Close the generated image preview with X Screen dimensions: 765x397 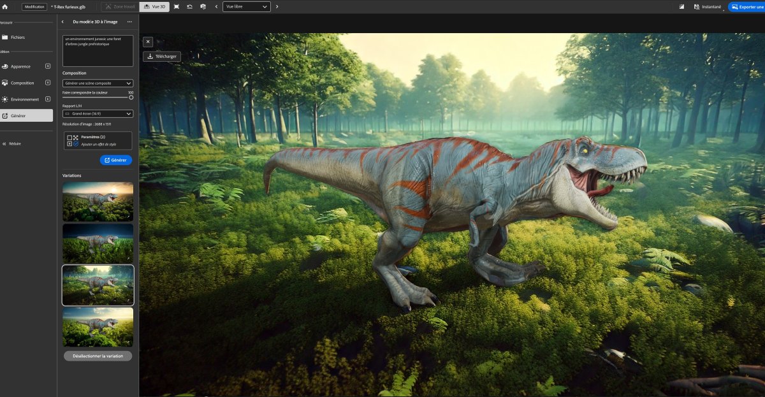point(148,41)
